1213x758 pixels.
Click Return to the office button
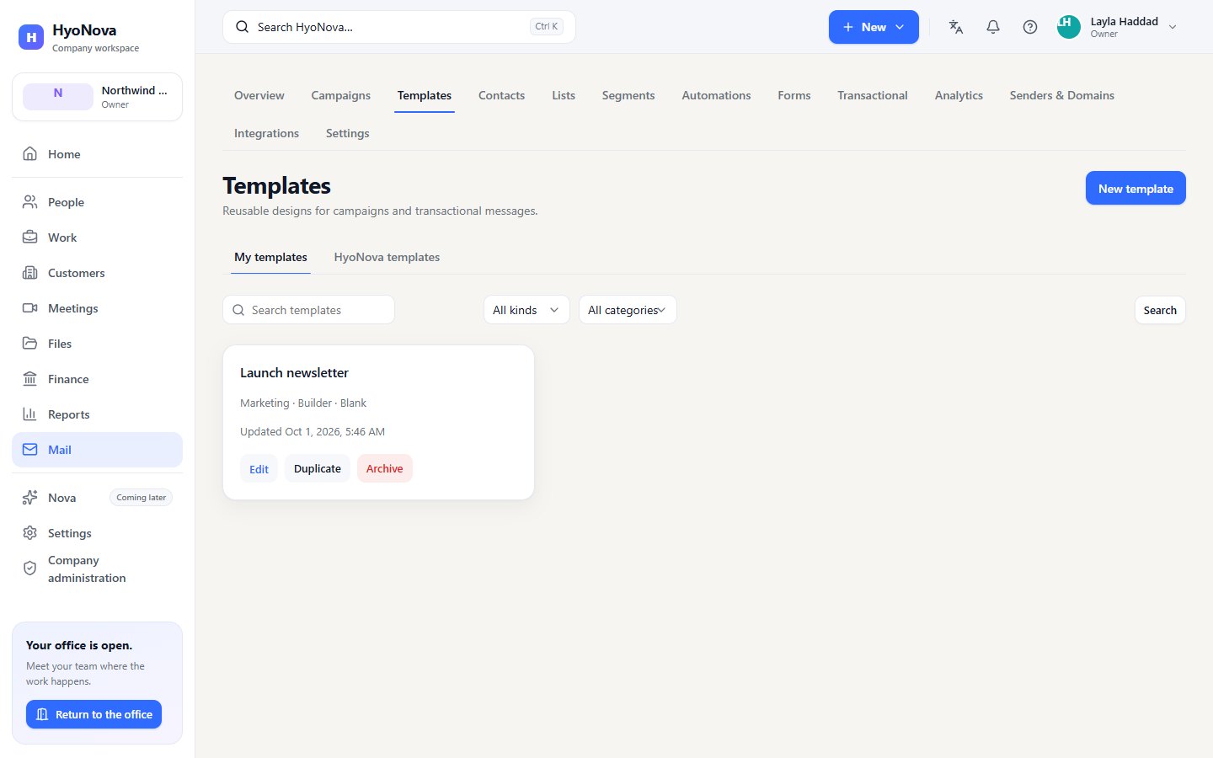pyautogui.click(x=94, y=714)
